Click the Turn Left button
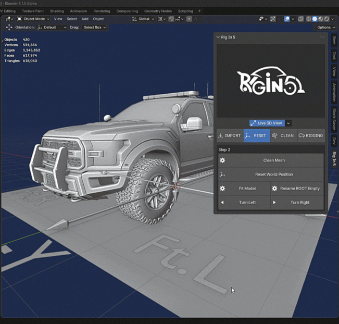The image size is (339, 324). [244, 203]
